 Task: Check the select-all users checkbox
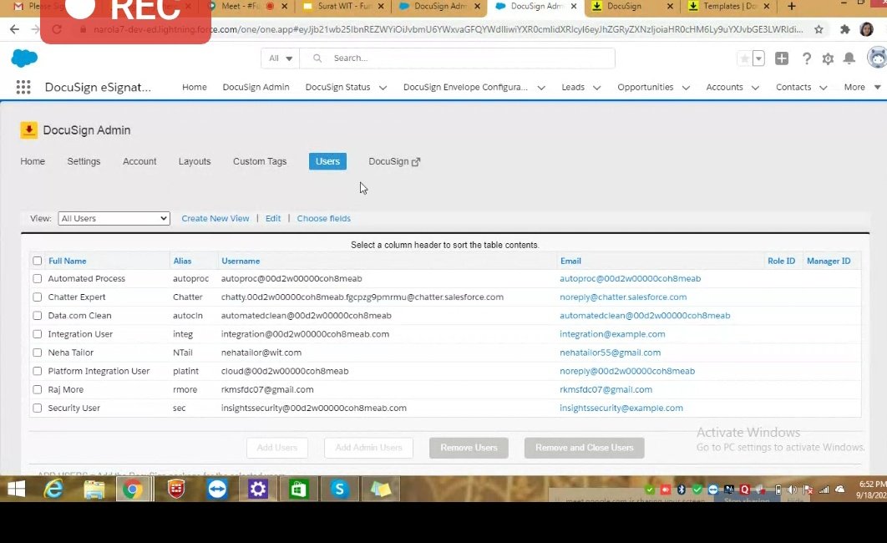click(38, 261)
